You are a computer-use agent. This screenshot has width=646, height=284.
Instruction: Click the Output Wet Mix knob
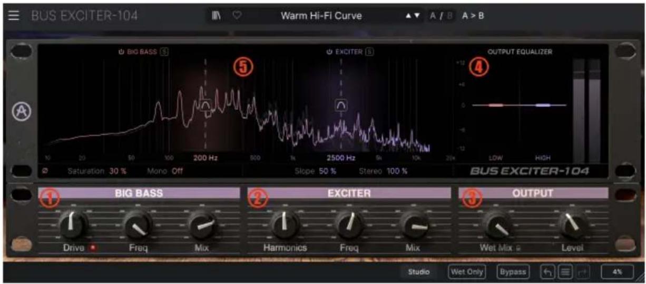[496, 226]
